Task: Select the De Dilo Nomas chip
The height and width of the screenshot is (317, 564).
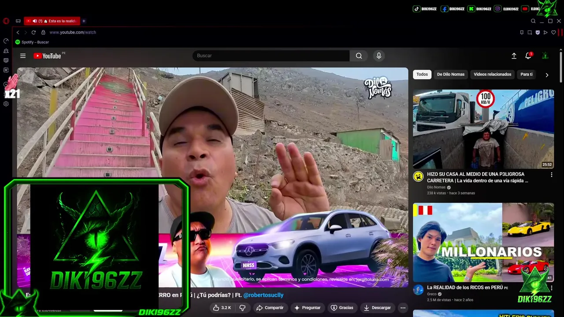Action: click(451, 74)
